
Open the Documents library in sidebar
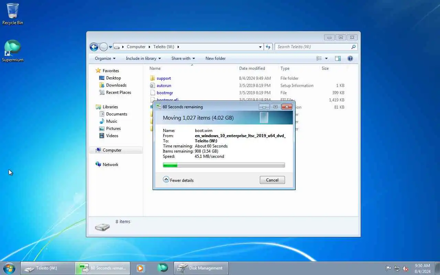pos(117,114)
